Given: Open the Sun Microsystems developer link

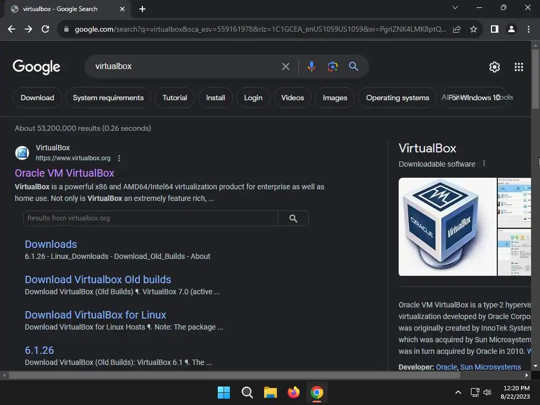Looking at the screenshot, I should 490,367.
